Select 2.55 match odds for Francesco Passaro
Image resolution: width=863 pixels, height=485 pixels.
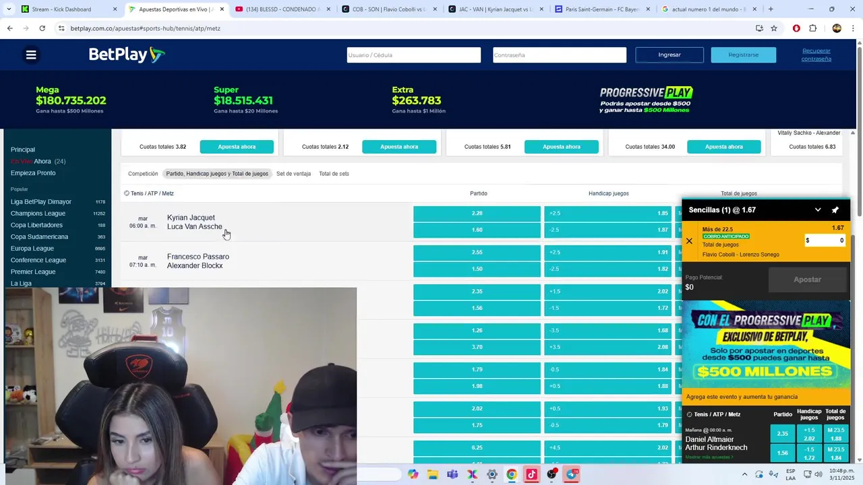477,253
